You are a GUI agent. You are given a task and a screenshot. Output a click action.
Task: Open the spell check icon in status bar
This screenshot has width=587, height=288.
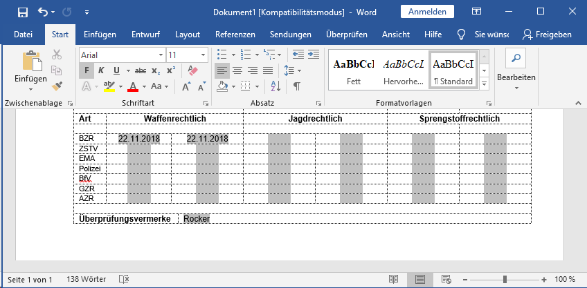coord(124,279)
